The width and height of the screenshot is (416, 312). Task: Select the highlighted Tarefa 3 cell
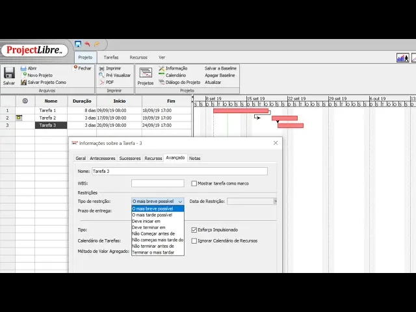(x=51, y=125)
